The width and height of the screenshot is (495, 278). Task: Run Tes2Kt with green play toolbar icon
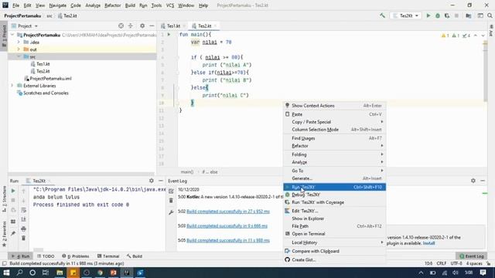[428, 15]
